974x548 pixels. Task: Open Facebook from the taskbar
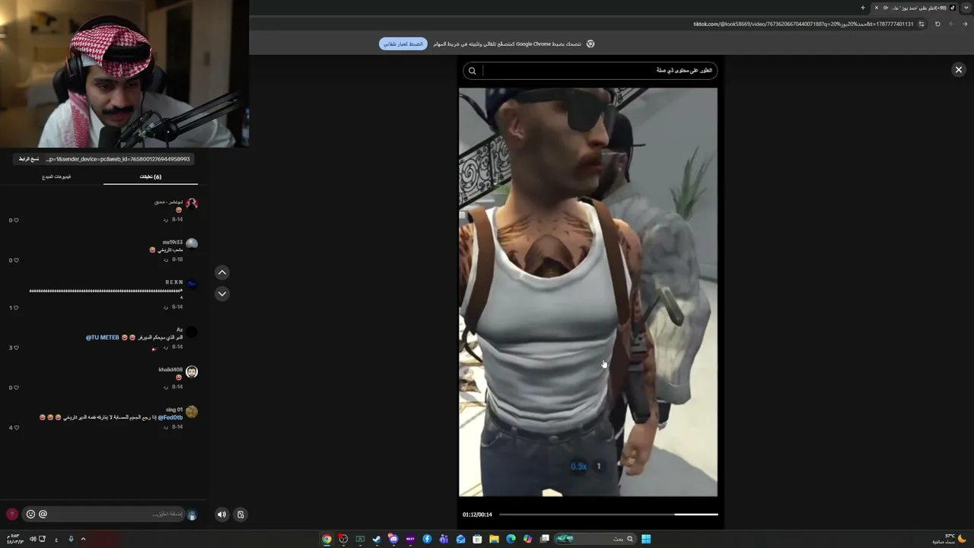click(x=427, y=539)
